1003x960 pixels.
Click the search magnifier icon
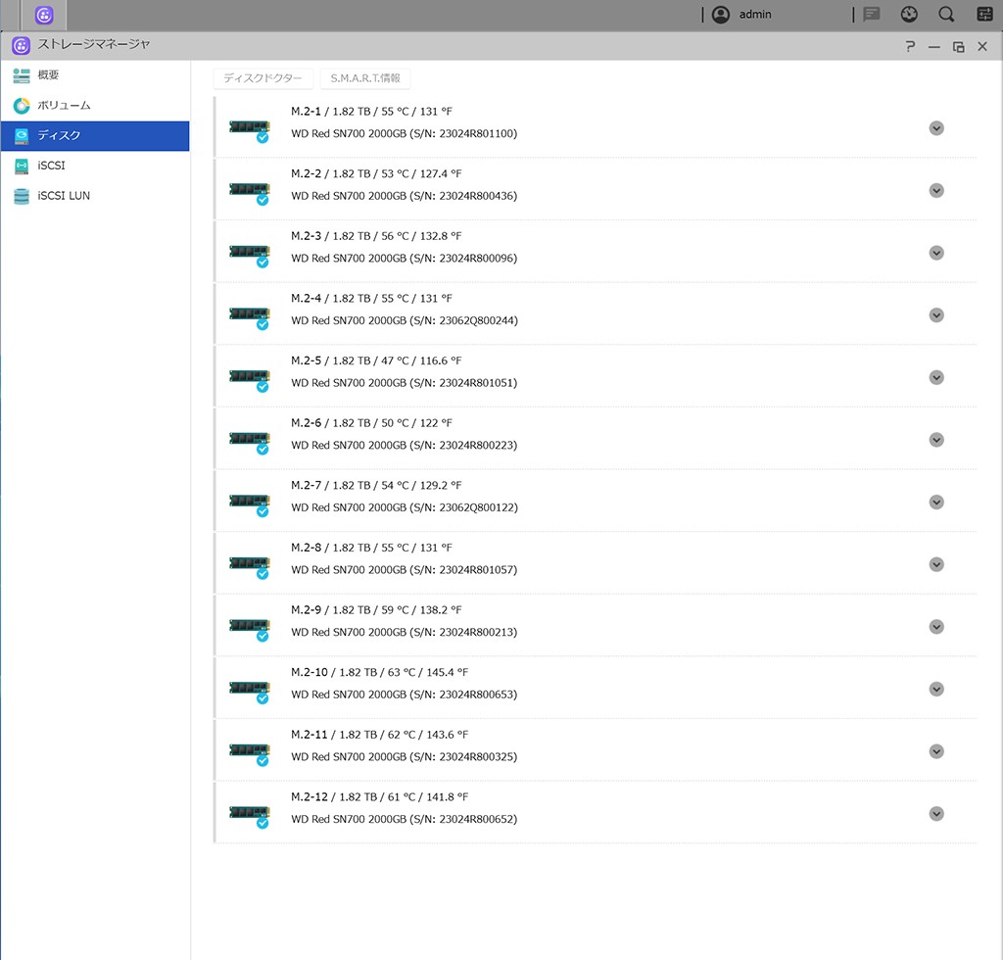pyautogui.click(x=947, y=14)
